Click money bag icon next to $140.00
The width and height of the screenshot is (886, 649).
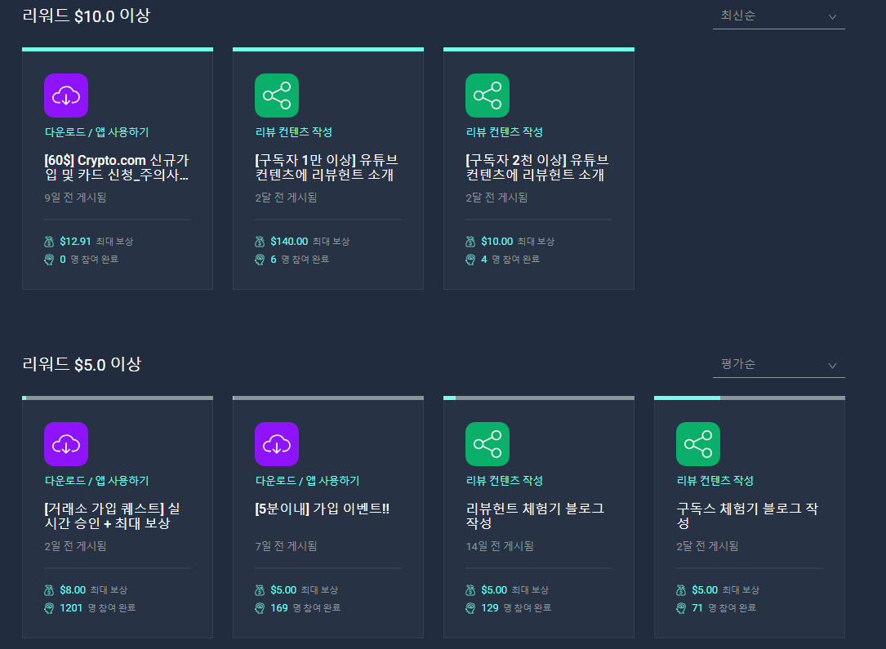pyautogui.click(x=260, y=242)
